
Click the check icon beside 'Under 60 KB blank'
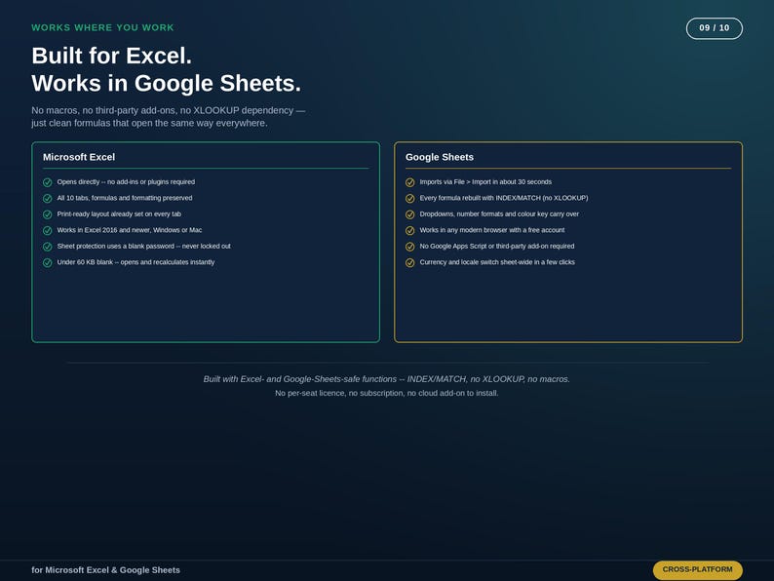tap(48, 262)
